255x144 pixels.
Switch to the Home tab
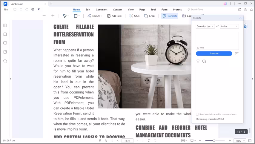76,10
